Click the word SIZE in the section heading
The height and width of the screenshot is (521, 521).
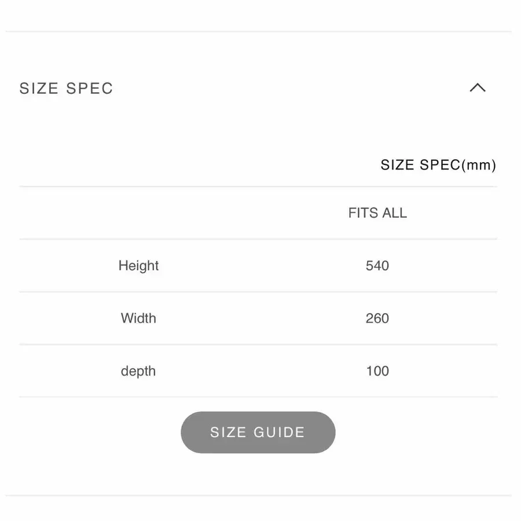(39, 89)
